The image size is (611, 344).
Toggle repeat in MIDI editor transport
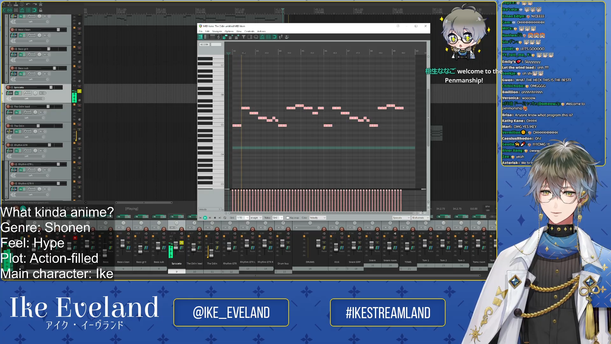[225, 218]
